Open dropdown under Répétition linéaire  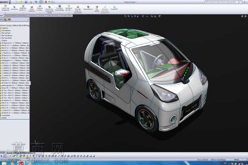(23, 13)
